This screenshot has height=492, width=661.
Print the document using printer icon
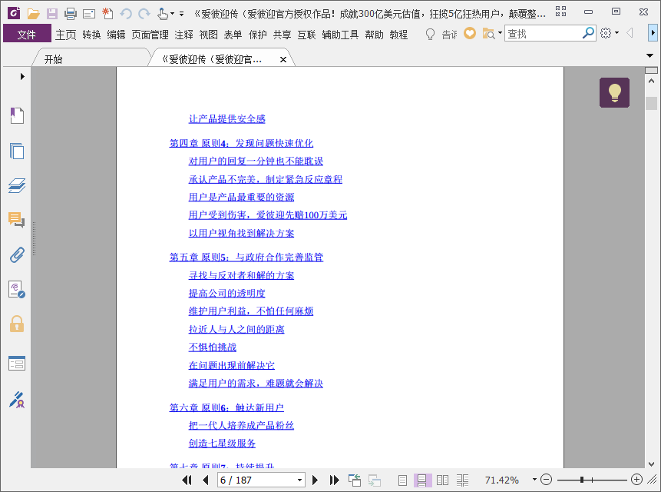click(71, 14)
